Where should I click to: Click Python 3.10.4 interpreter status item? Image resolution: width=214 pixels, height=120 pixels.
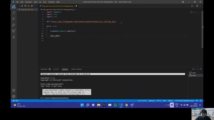click(x=184, y=101)
